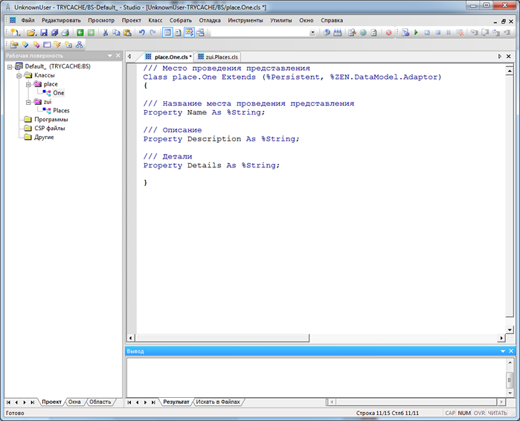Click the Redo arrow icon
Image resolution: width=520 pixels, height=421 pixels.
tap(153, 33)
